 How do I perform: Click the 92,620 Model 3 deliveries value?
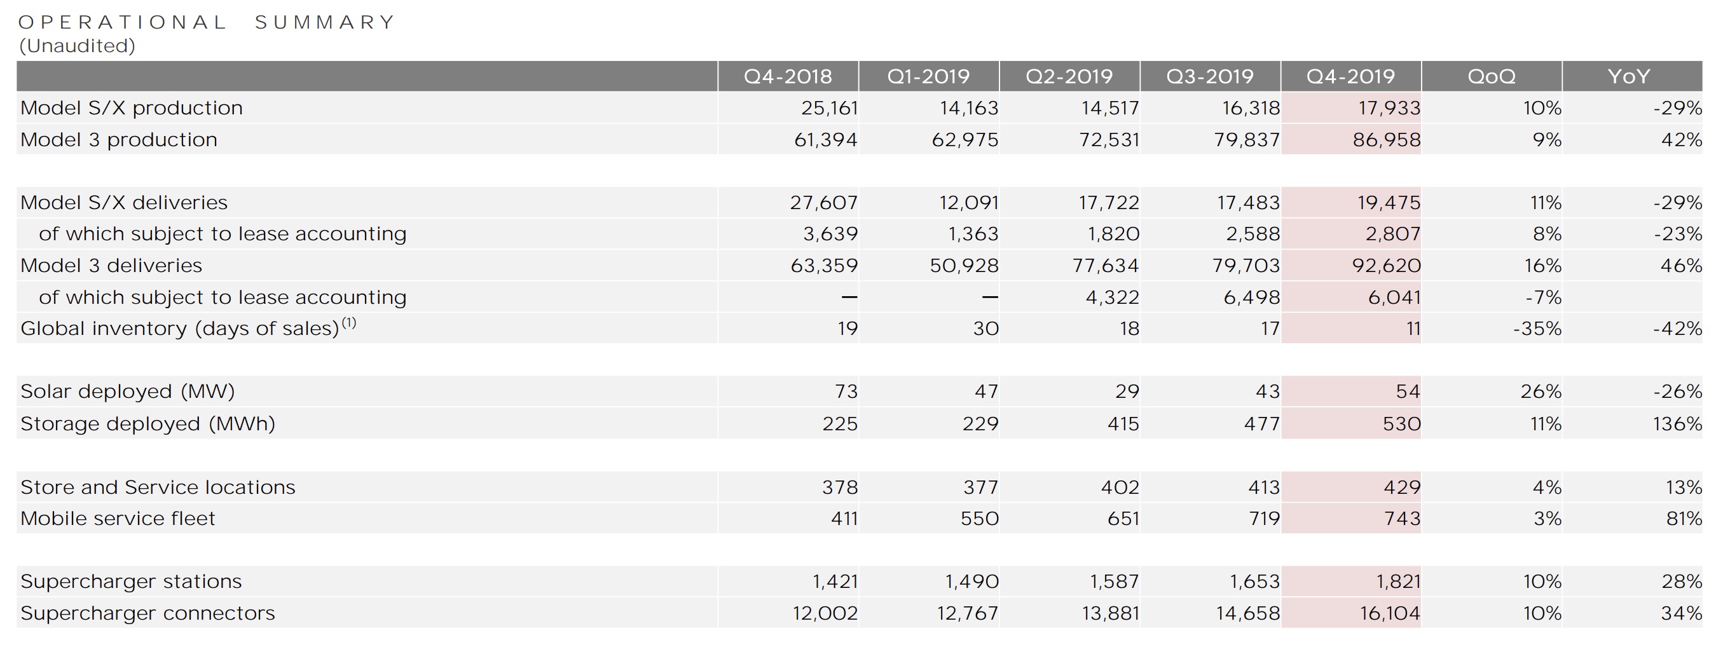(x=1386, y=266)
